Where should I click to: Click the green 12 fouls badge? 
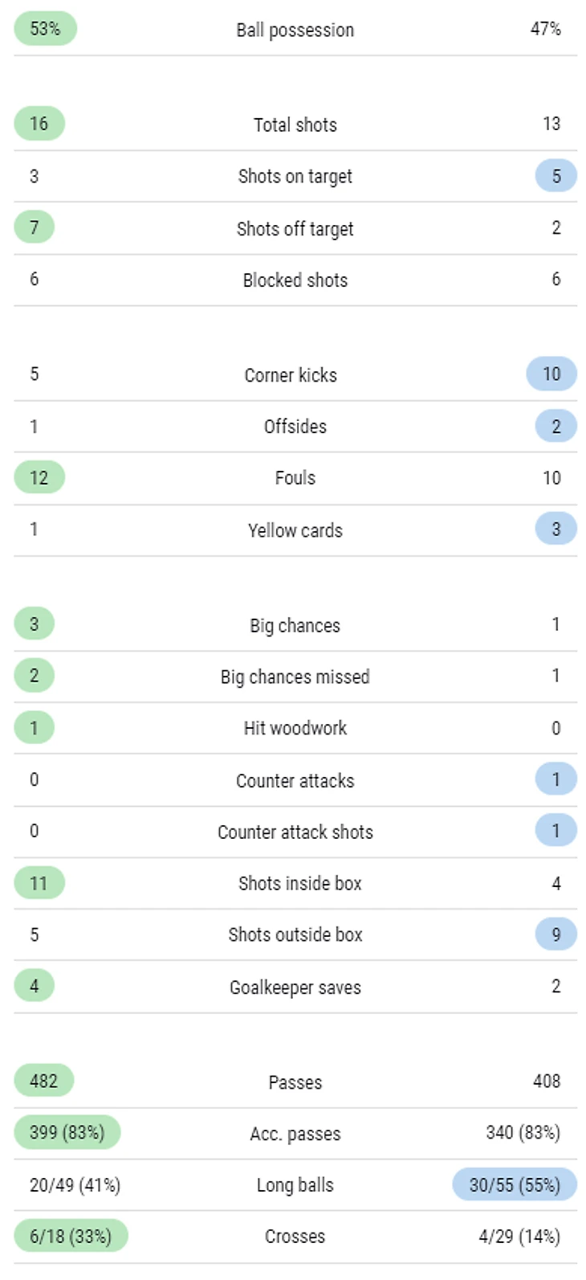pos(39,478)
